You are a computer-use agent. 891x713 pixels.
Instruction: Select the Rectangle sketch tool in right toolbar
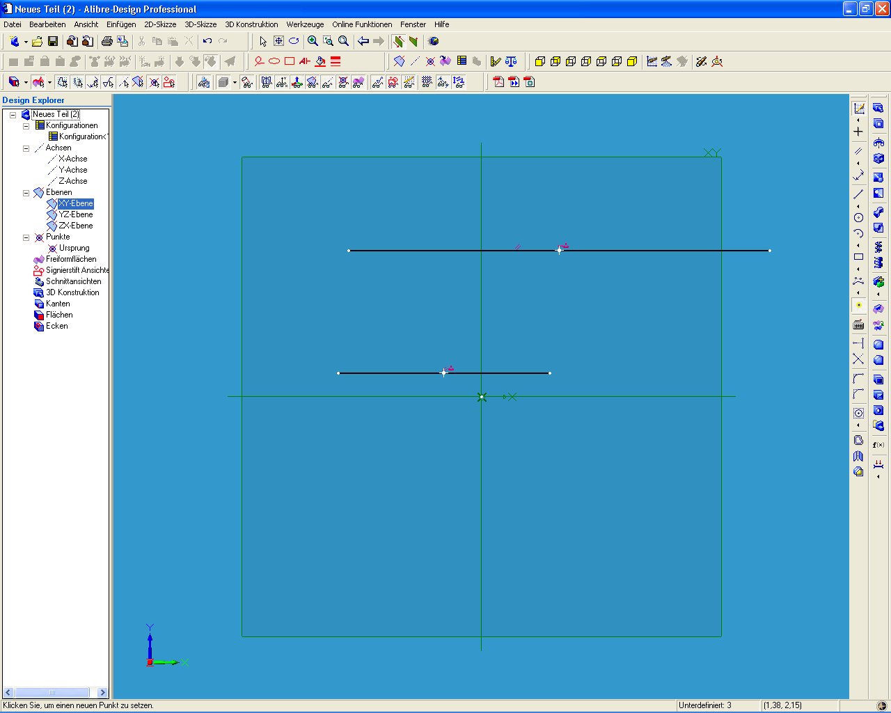858,256
